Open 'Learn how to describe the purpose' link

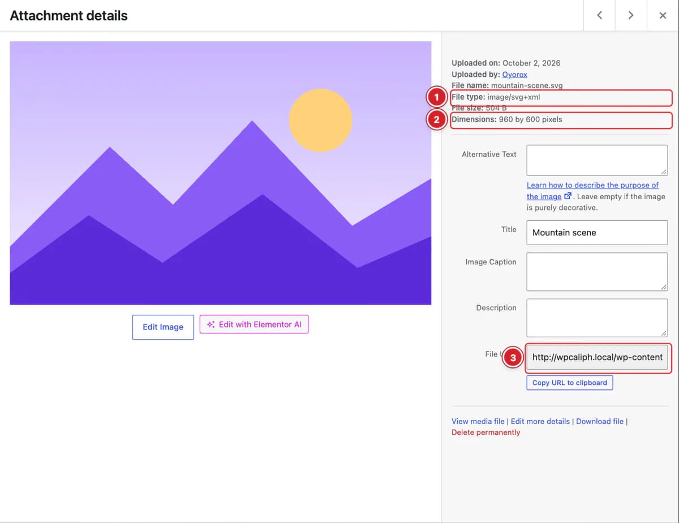pos(592,191)
